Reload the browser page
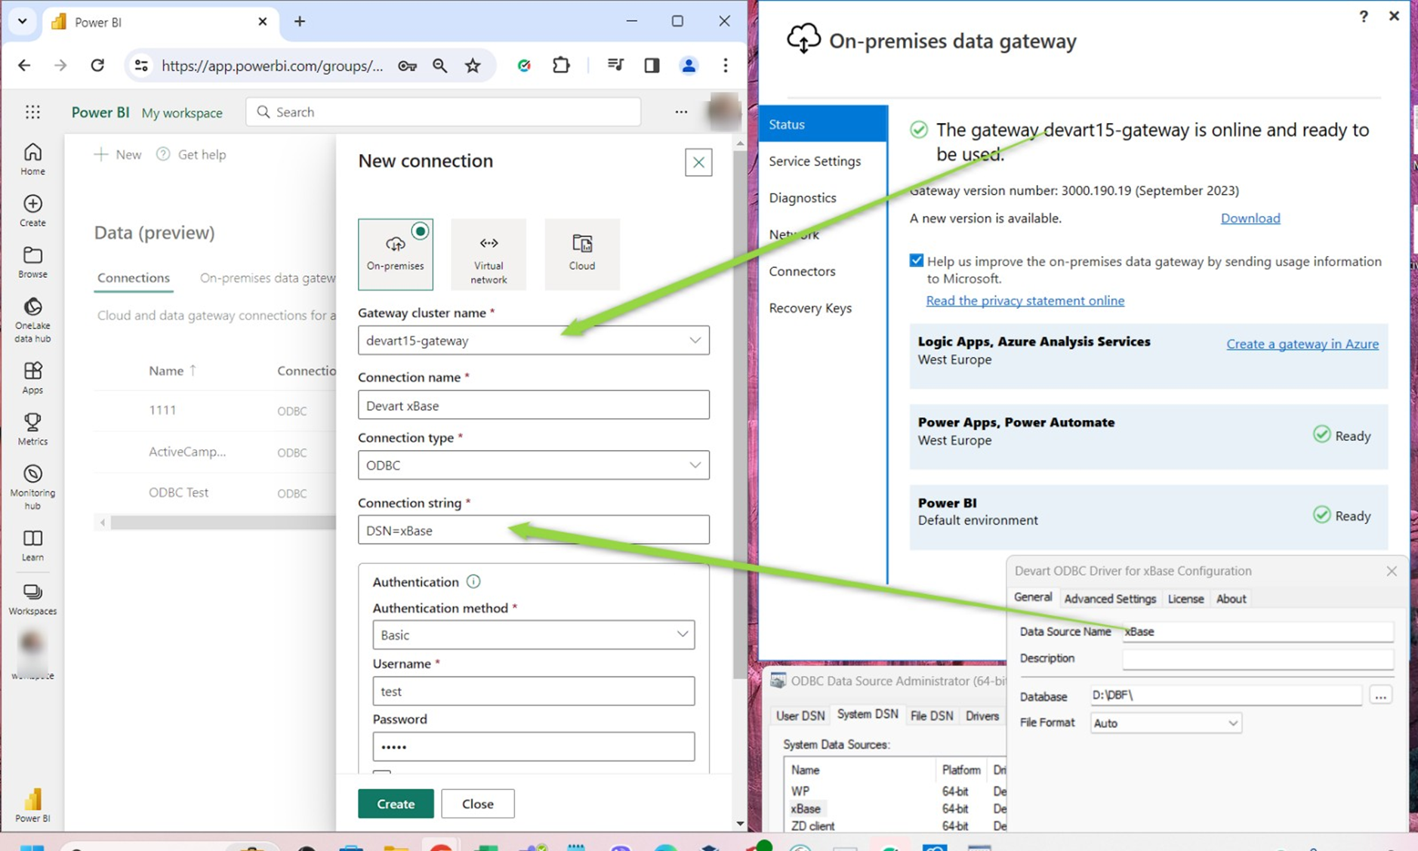 tap(97, 66)
